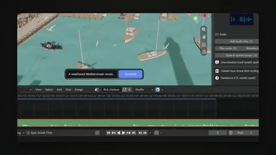Toggle the auto keying record button
Screen dimensions: 276x155
[x=97, y=133]
